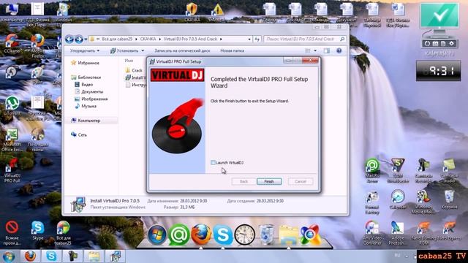Image resolution: width=468 pixels, height=263 pixels.
Task: Open the folder icon in dock
Action: [x=288, y=235]
